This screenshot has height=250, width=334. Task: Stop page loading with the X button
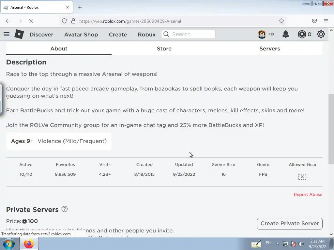[31, 21]
